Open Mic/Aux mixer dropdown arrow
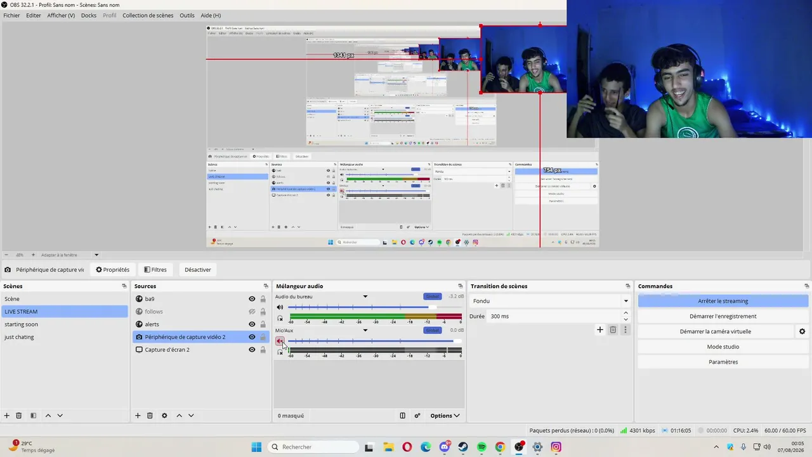Screen dimensions: 812x457 pos(365,330)
